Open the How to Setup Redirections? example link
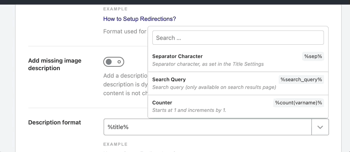Image resolution: width=350 pixels, height=152 pixels. 139,19
